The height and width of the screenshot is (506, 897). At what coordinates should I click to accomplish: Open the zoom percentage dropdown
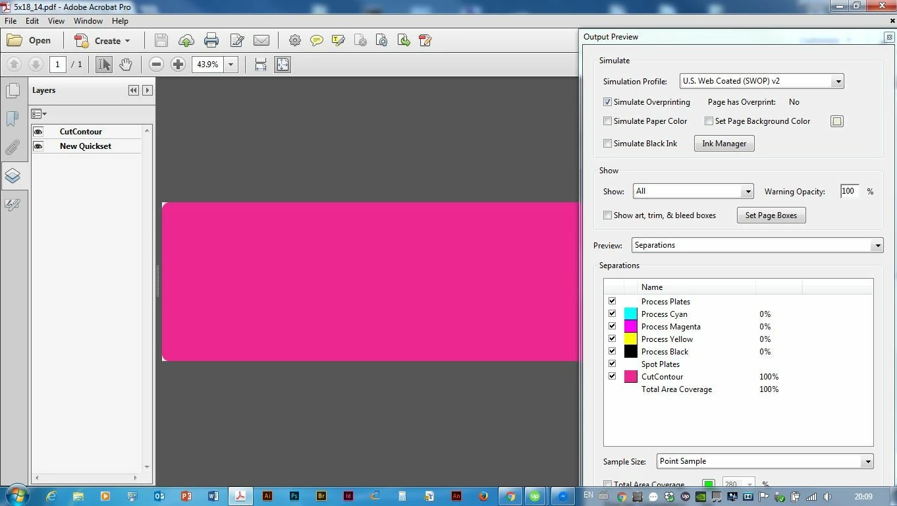[231, 65]
